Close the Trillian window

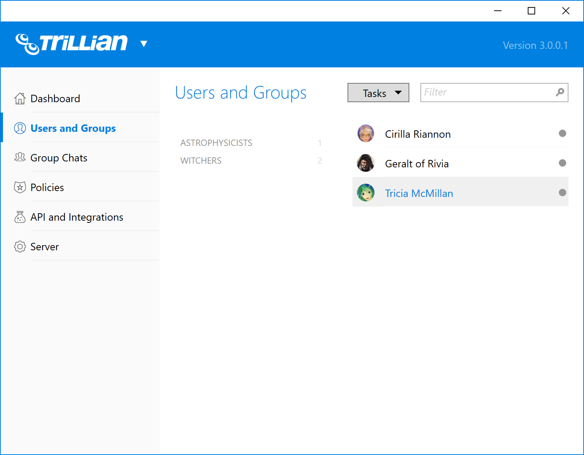point(566,11)
